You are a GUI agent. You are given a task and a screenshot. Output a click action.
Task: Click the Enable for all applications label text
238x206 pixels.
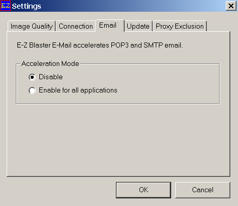(78, 90)
